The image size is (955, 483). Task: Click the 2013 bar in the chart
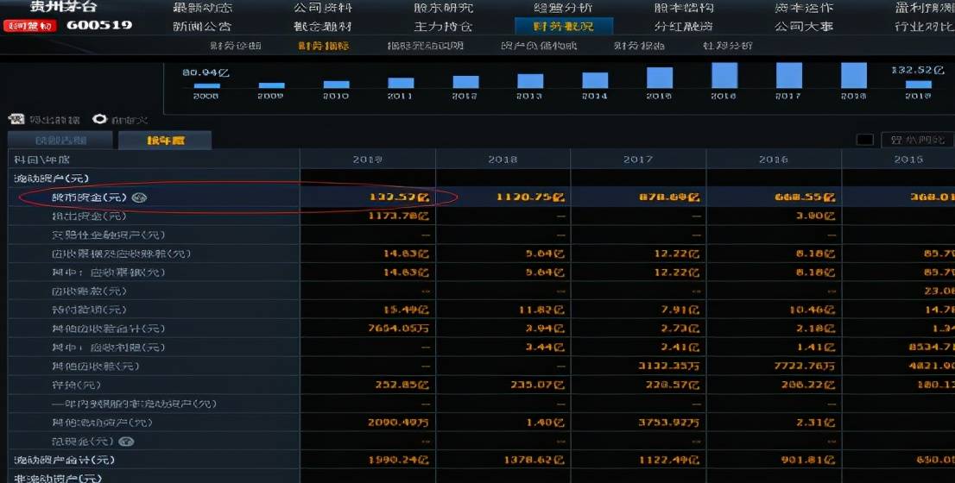pyautogui.click(x=530, y=81)
